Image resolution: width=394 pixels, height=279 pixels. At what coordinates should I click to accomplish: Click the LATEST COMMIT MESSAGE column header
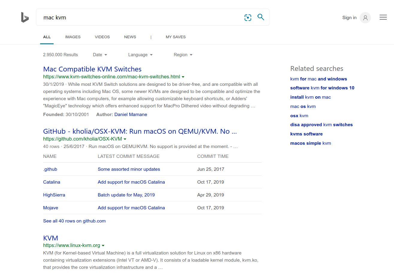tap(128, 156)
